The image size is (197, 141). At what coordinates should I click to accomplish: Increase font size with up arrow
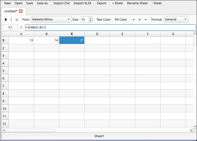[91, 18]
